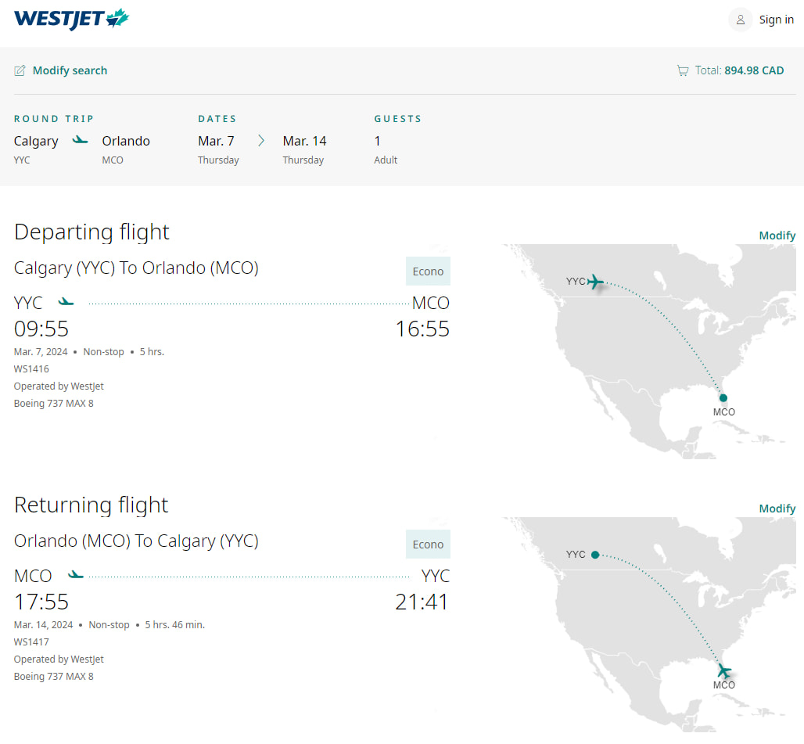Click the airplane icon beside MCO return
This screenshot has width=804, height=744.
pyautogui.click(x=74, y=573)
